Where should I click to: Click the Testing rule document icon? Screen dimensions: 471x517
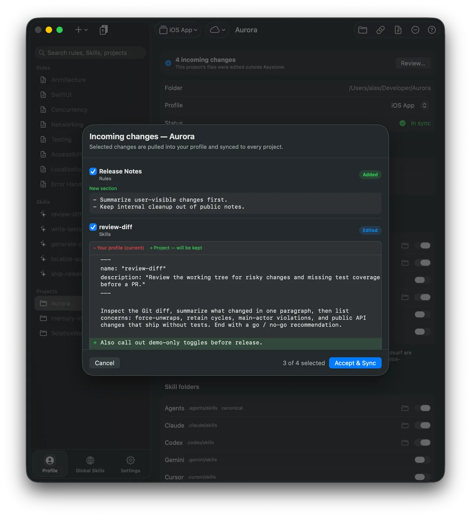coord(43,139)
